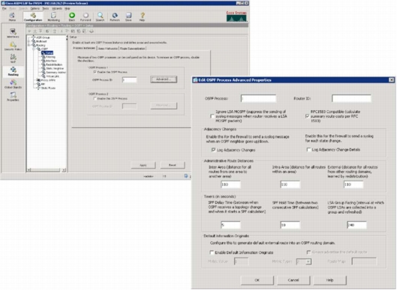Toggle the Log Adjacency Changes checkbox

(x=213, y=150)
